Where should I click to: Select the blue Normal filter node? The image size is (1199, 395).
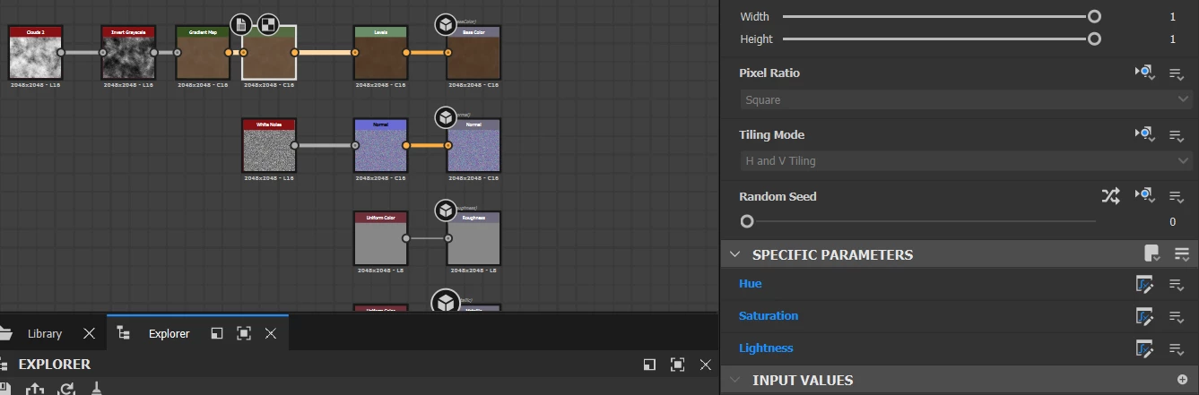380,146
